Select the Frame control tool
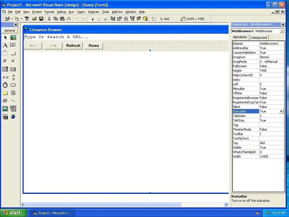Image resolution: width=289 pixels, height=217 pixels. (x=5, y=53)
